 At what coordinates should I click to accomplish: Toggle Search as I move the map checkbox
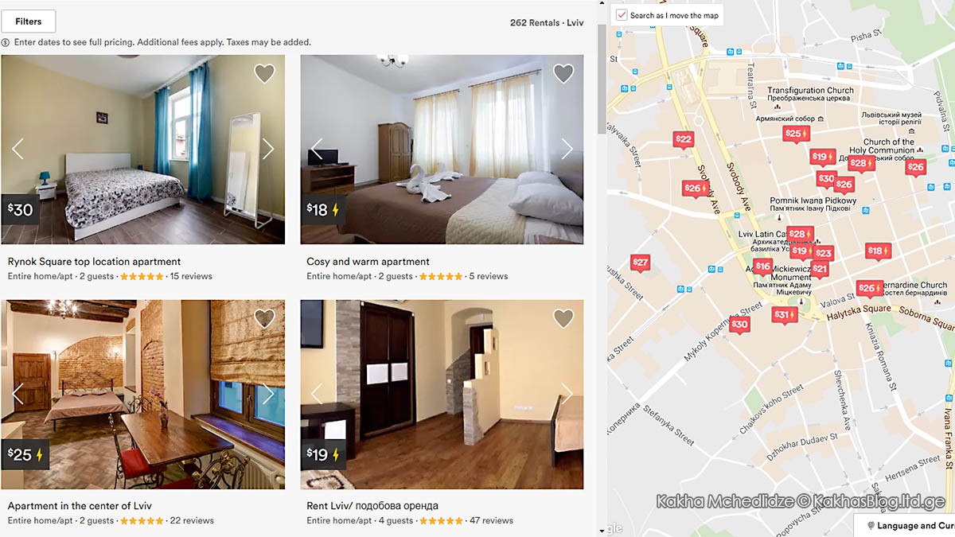[x=622, y=15]
